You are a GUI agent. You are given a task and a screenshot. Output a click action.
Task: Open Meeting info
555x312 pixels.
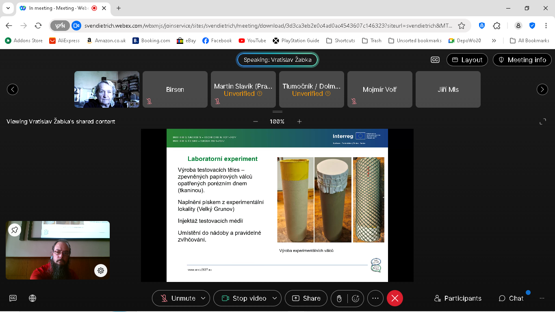click(x=522, y=60)
